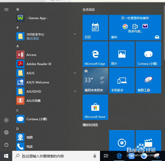Open the Cortana (小娜) tile
Screen dimensions: 165x161
point(148,54)
